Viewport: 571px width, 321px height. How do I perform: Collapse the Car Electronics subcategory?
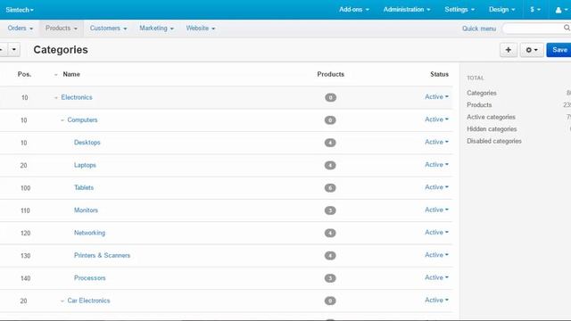62,301
